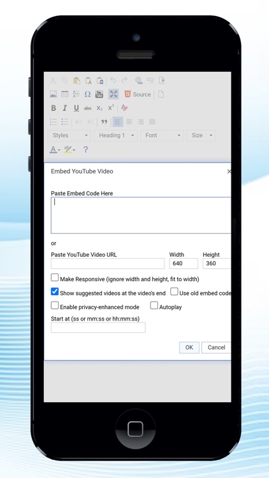Click the Paste clipboard icon
Screen dimensions: 269x478
[76, 80]
